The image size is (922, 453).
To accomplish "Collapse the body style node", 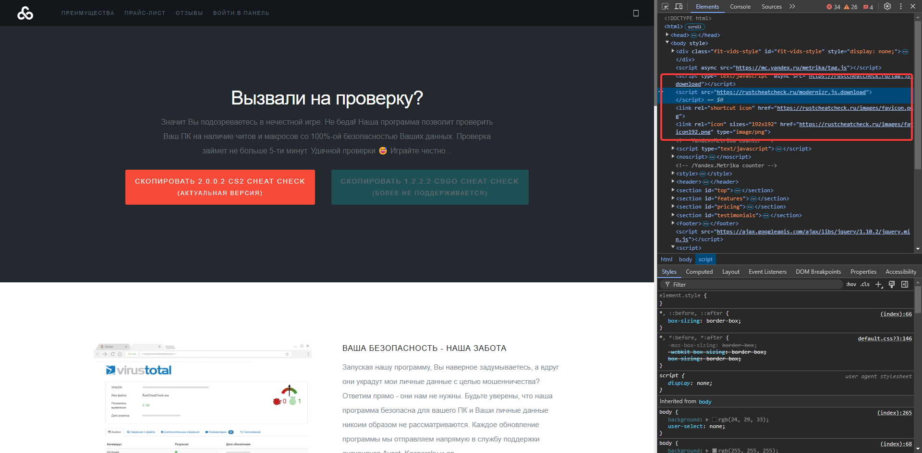I will point(667,43).
